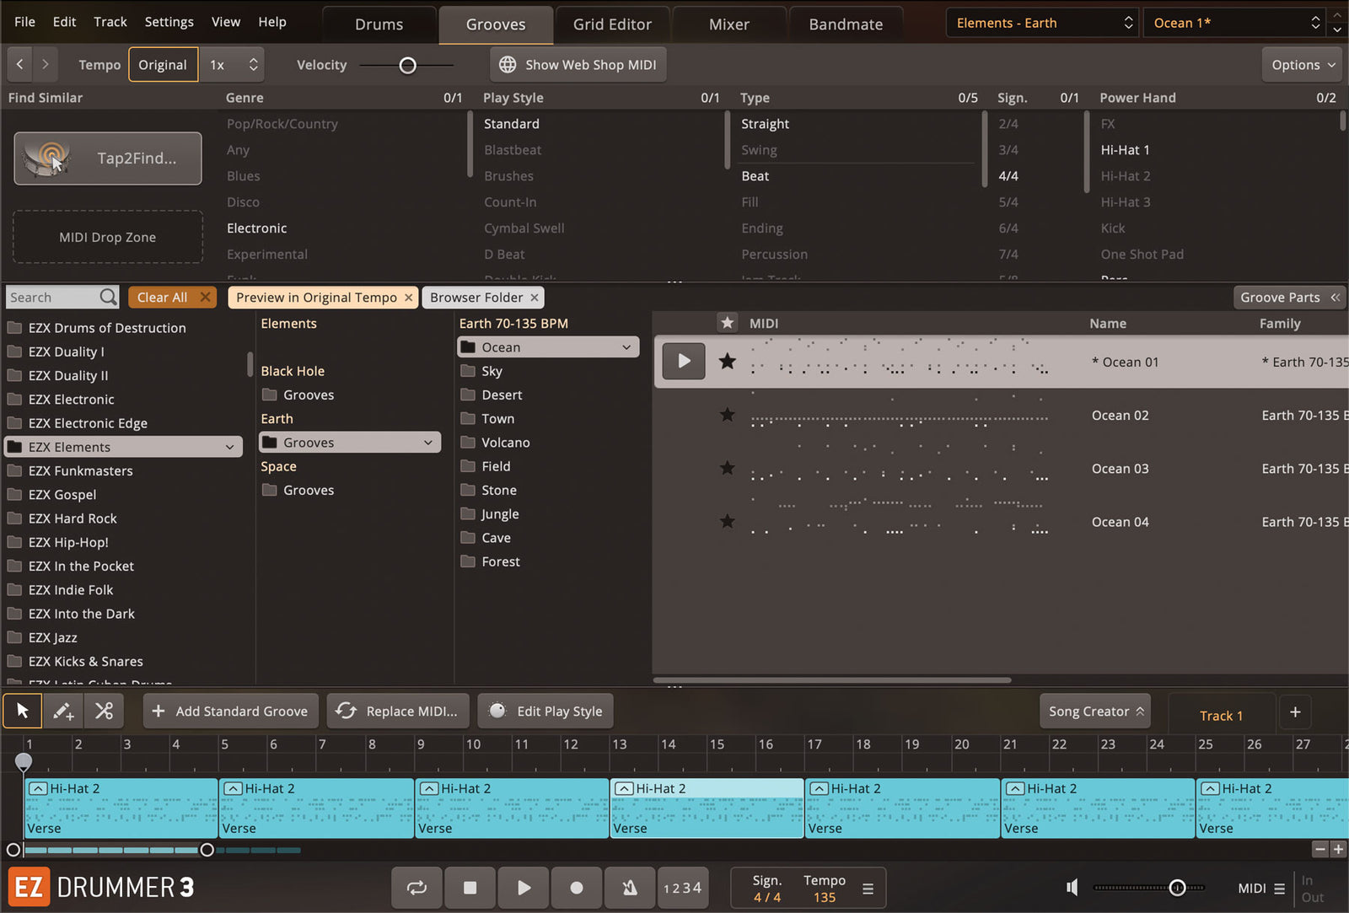Toggle favorite star for Ocean 02
The width and height of the screenshot is (1349, 913).
[x=727, y=415]
